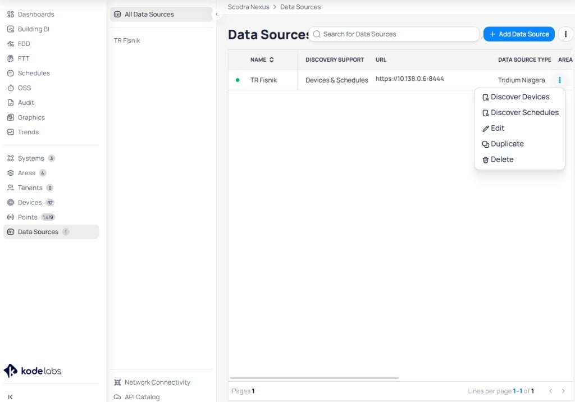The width and height of the screenshot is (575, 402).
Task: Choose Edit from the row menu
Action: tap(519, 129)
